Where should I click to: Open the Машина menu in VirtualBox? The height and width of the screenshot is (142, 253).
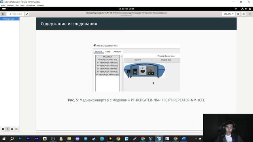[10, 5]
